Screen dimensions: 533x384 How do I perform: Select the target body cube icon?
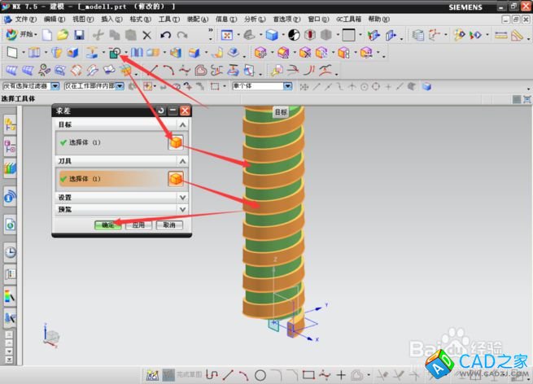(x=175, y=142)
